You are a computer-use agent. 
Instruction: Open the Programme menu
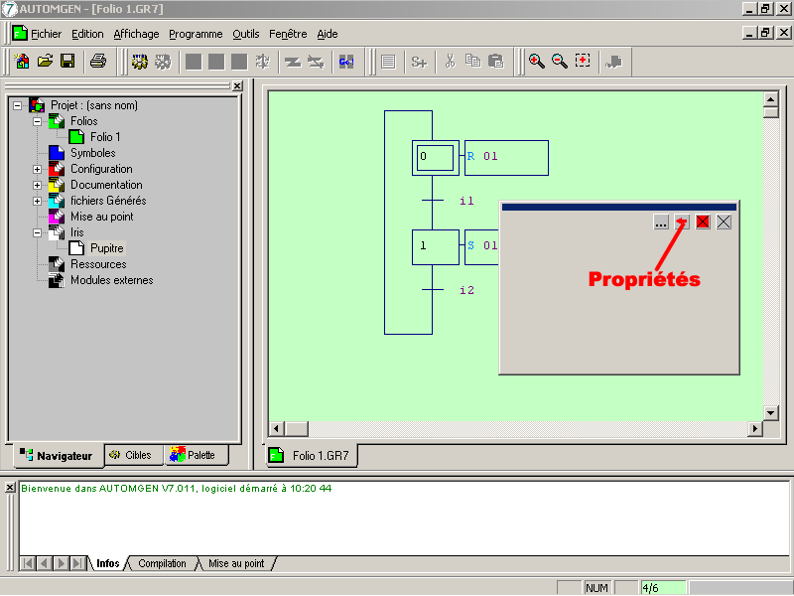pyautogui.click(x=196, y=34)
